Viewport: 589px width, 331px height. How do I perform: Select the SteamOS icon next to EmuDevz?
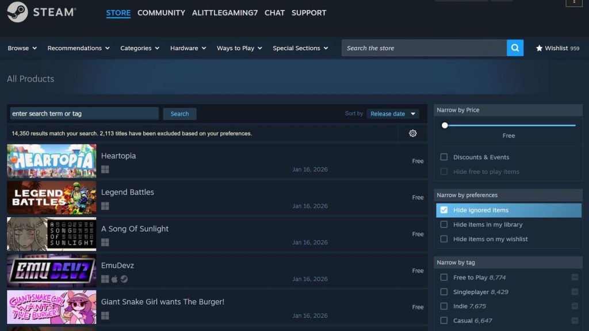coord(124,279)
